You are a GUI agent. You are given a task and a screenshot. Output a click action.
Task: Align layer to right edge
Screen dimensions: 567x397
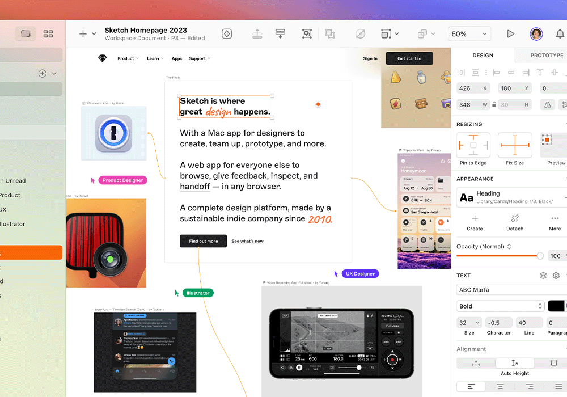coord(526,73)
